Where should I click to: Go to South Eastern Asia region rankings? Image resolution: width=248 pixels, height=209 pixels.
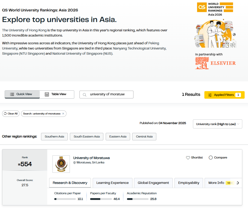(x=87, y=136)
